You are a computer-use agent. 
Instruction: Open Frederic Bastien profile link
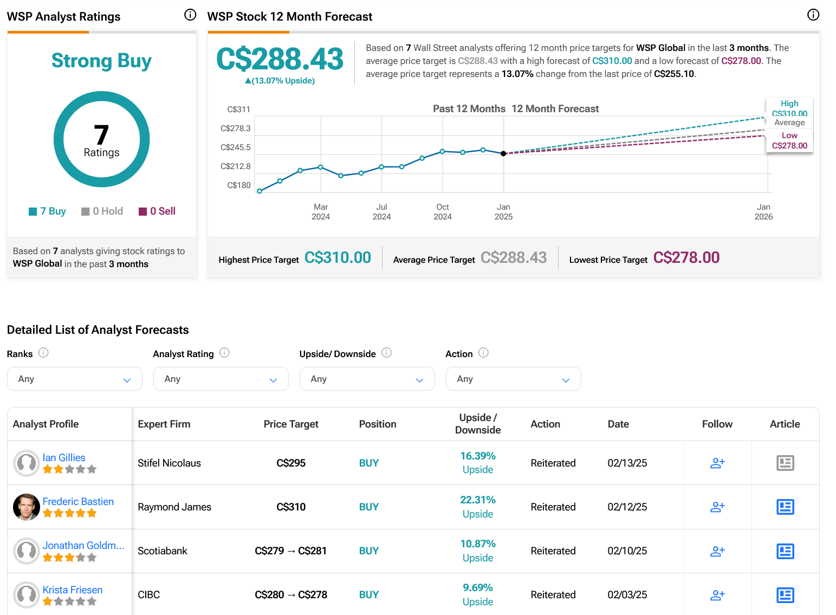(78, 501)
